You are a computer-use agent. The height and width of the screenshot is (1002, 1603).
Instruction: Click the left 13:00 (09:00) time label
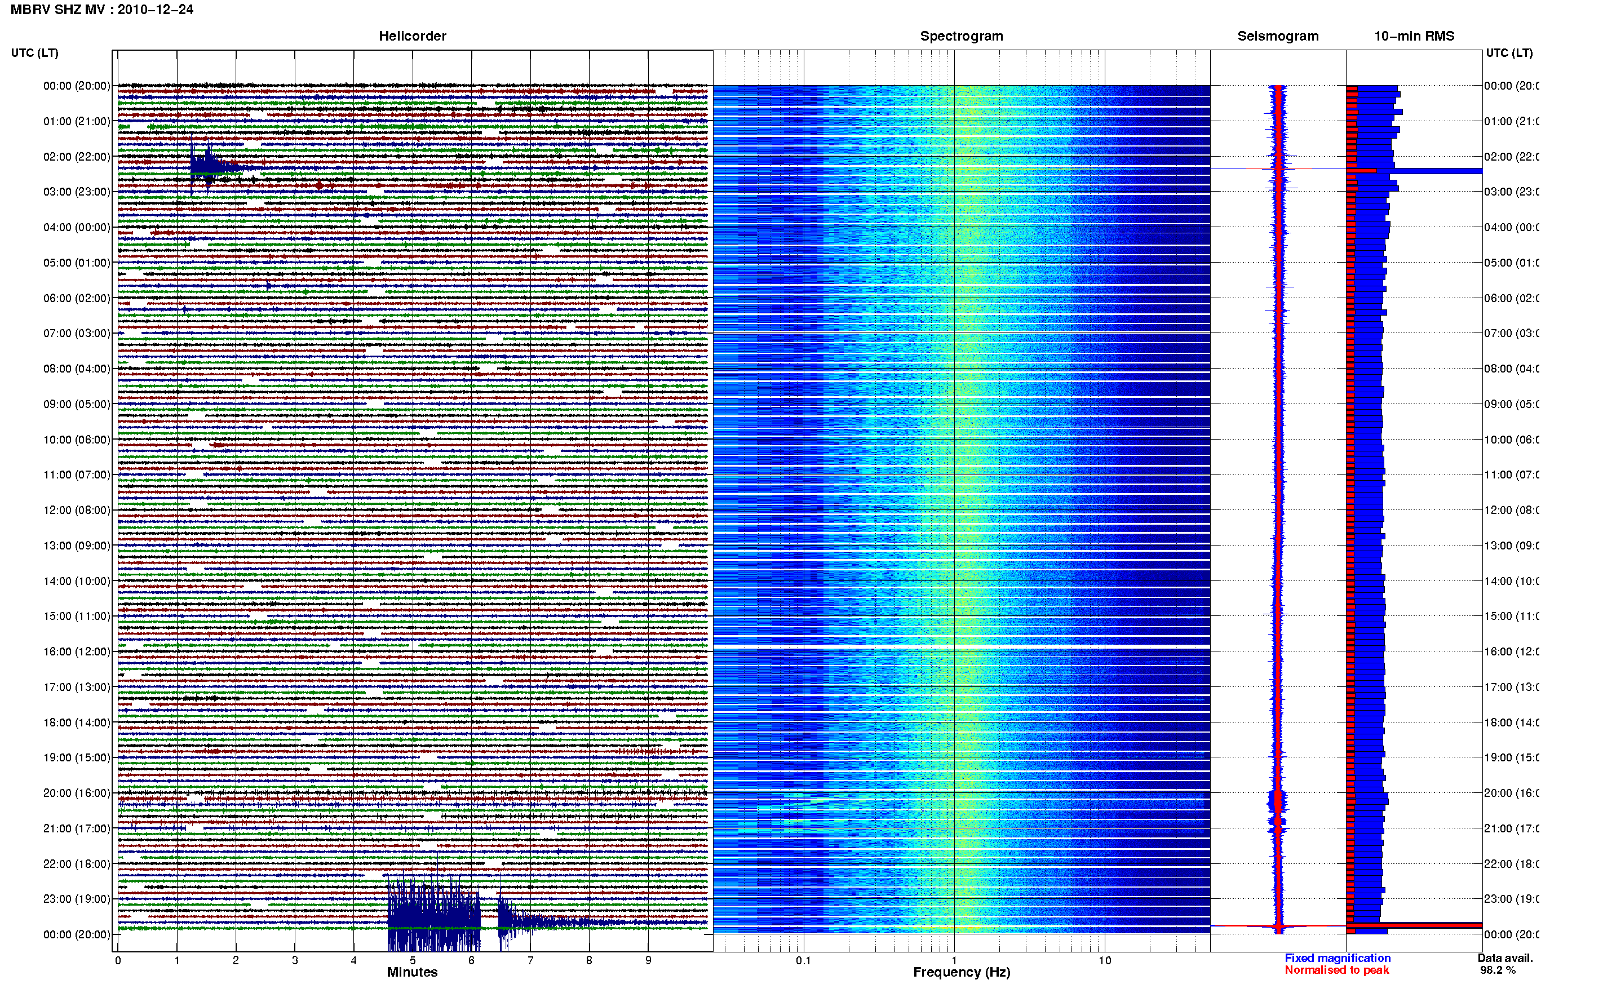(x=77, y=546)
